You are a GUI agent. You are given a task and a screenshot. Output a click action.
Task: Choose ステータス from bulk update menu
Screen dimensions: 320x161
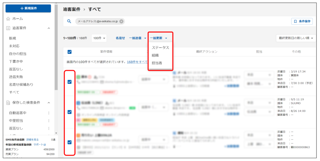pos(160,47)
